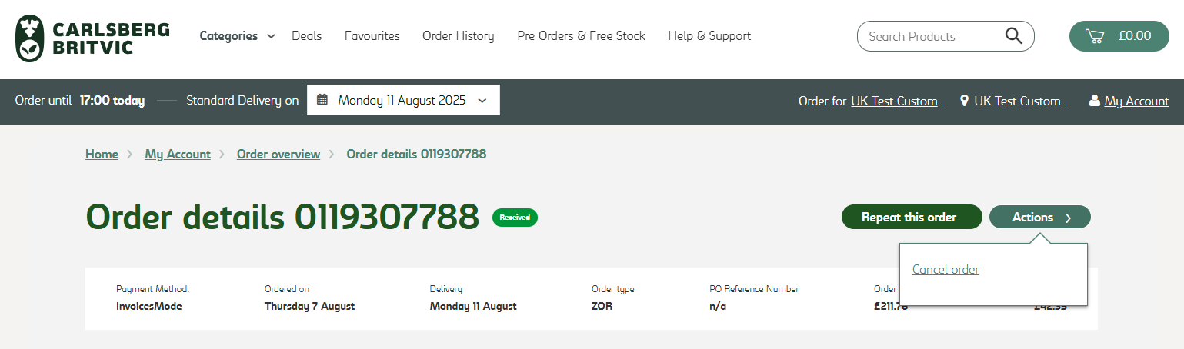Open the shopping cart

pyautogui.click(x=1119, y=36)
